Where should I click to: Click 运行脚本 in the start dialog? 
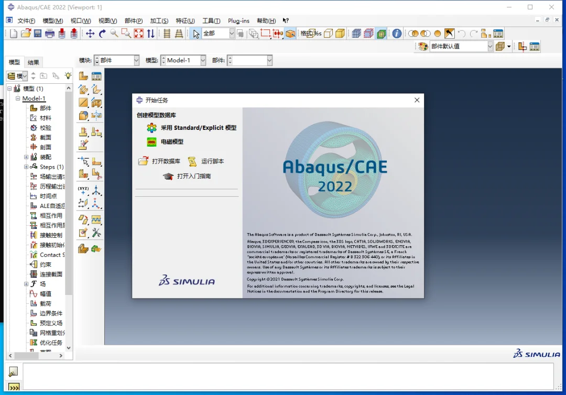click(x=206, y=161)
